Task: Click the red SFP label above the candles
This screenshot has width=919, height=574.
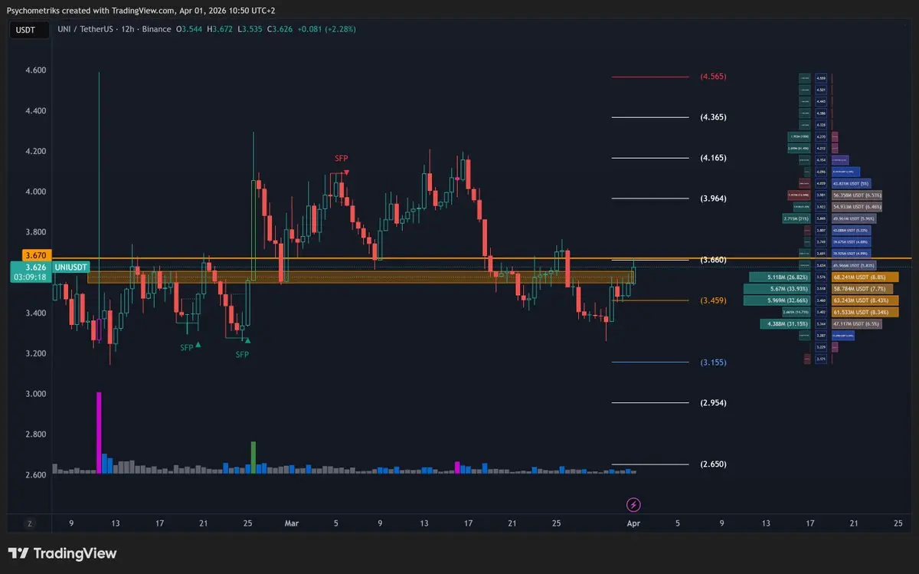Action: (341, 159)
